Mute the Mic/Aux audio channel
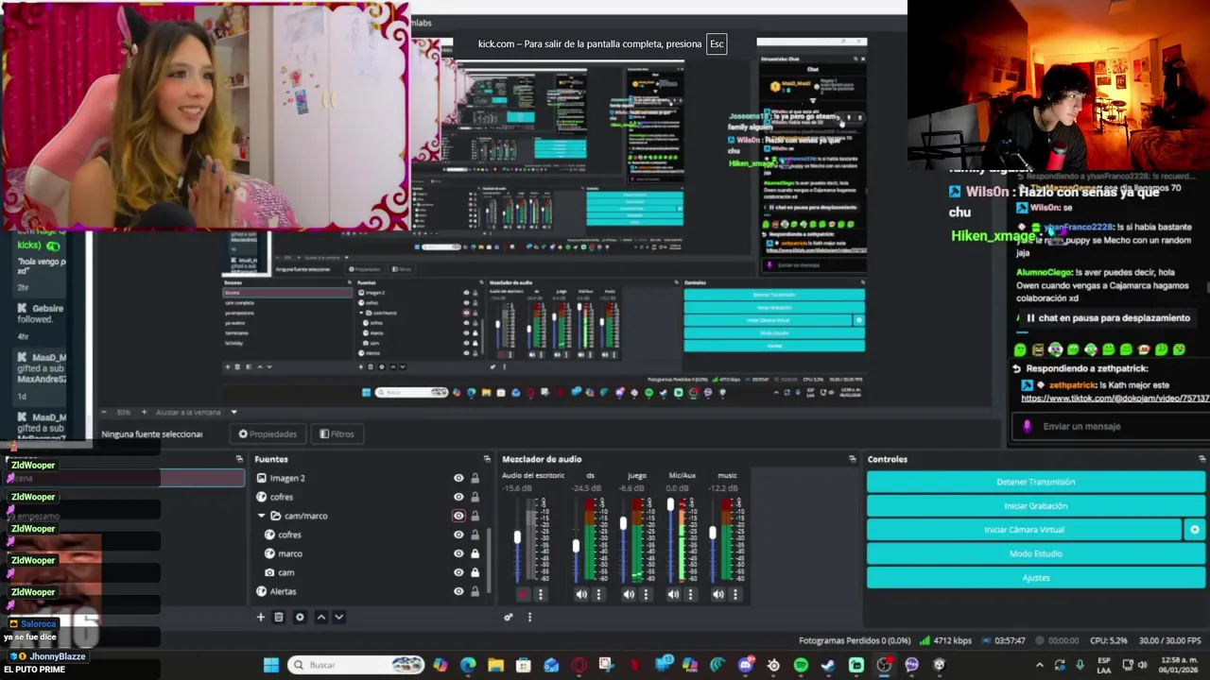Viewport: 1210px width, 680px height. 673,594
